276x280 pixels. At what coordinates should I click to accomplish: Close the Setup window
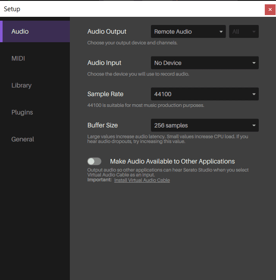[270, 9]
